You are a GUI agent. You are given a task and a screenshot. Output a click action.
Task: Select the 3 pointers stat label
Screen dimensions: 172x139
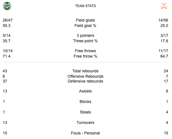pyautogui.click(x=85, y=36)
